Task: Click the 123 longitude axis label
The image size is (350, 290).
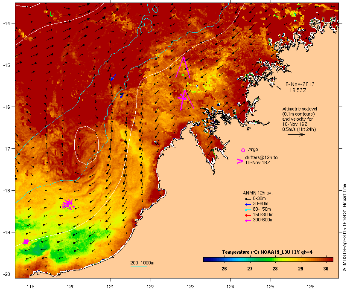Action: pos(191,287)
